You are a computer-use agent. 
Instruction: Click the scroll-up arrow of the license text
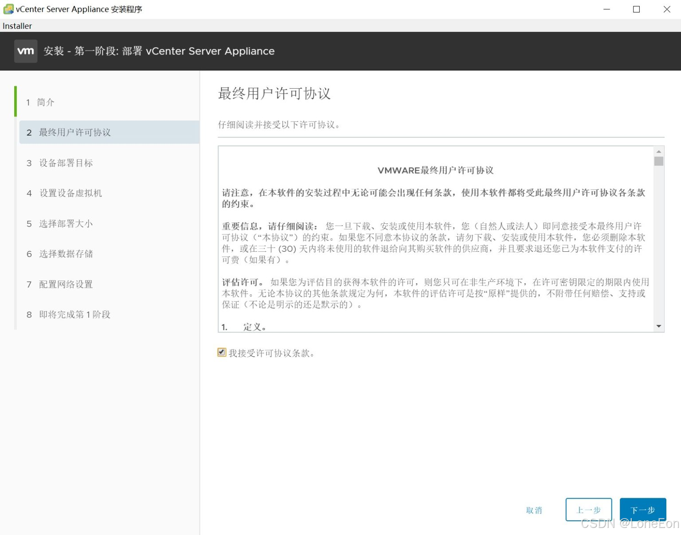pos(659,151)
